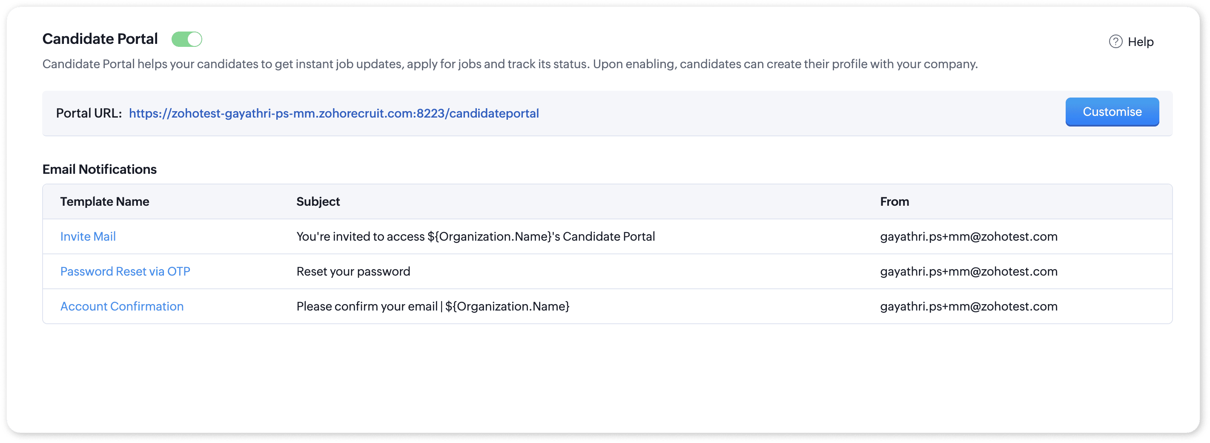Open the Invite Mail template
This screenshot has height=443, width=1210.
pos(88,236)
